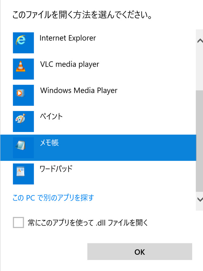Toggle the 常にこのアプリを使って .dll label

click(88, 223)
